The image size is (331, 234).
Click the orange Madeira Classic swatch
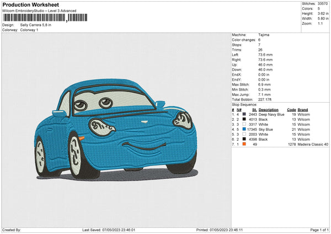point(244,144)
